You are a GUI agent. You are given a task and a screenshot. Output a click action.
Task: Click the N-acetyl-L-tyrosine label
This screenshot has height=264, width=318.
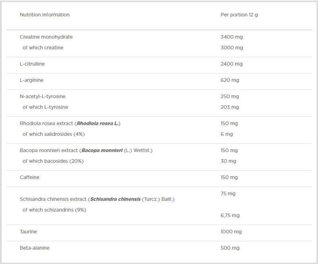[x=43, y=96]
